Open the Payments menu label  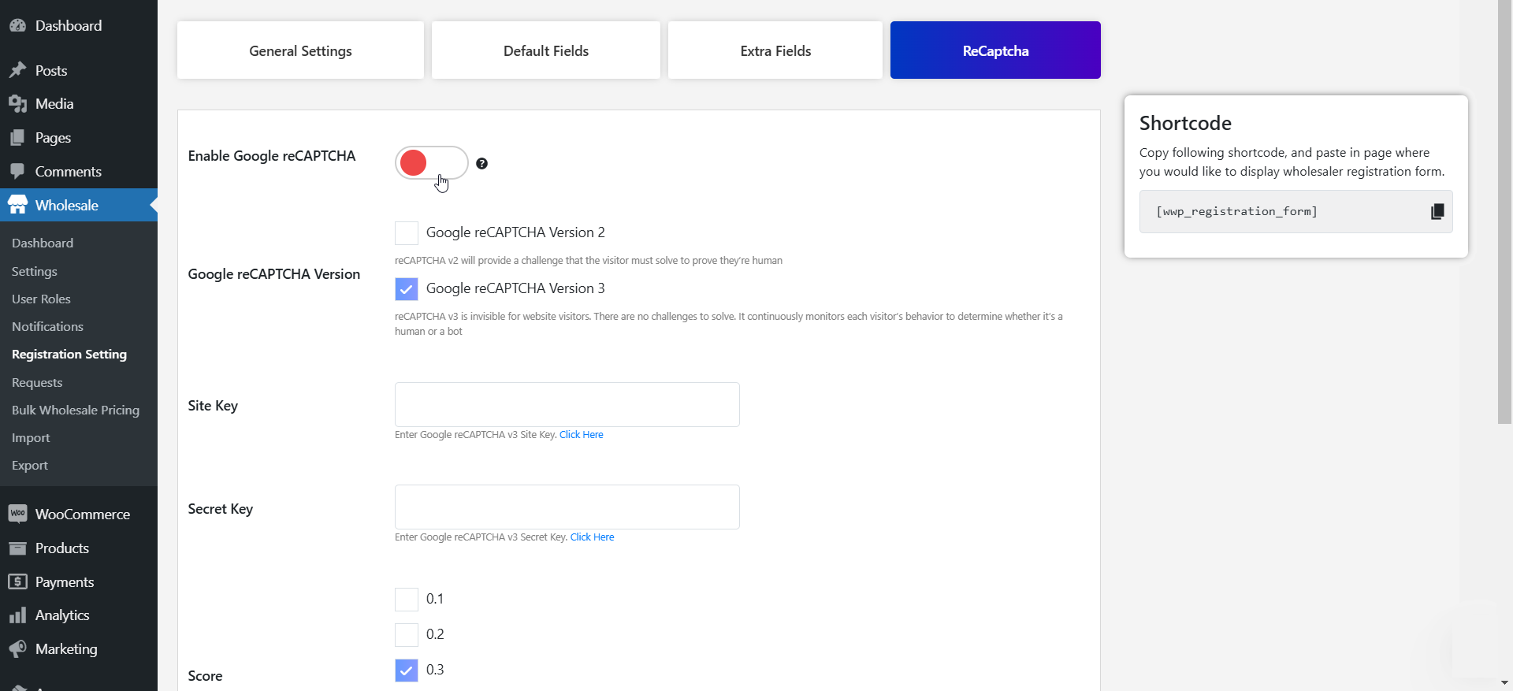(x=65, y=581)
